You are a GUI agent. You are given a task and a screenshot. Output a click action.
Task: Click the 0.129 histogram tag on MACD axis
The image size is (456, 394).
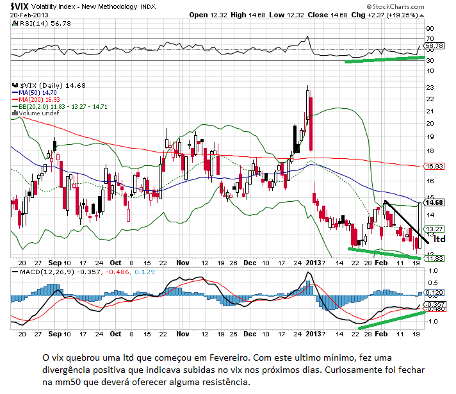(x=434, y=292)
